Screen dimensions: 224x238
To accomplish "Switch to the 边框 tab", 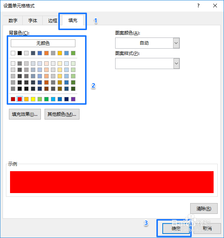I will pyautogui.click(x=52, y=20).
